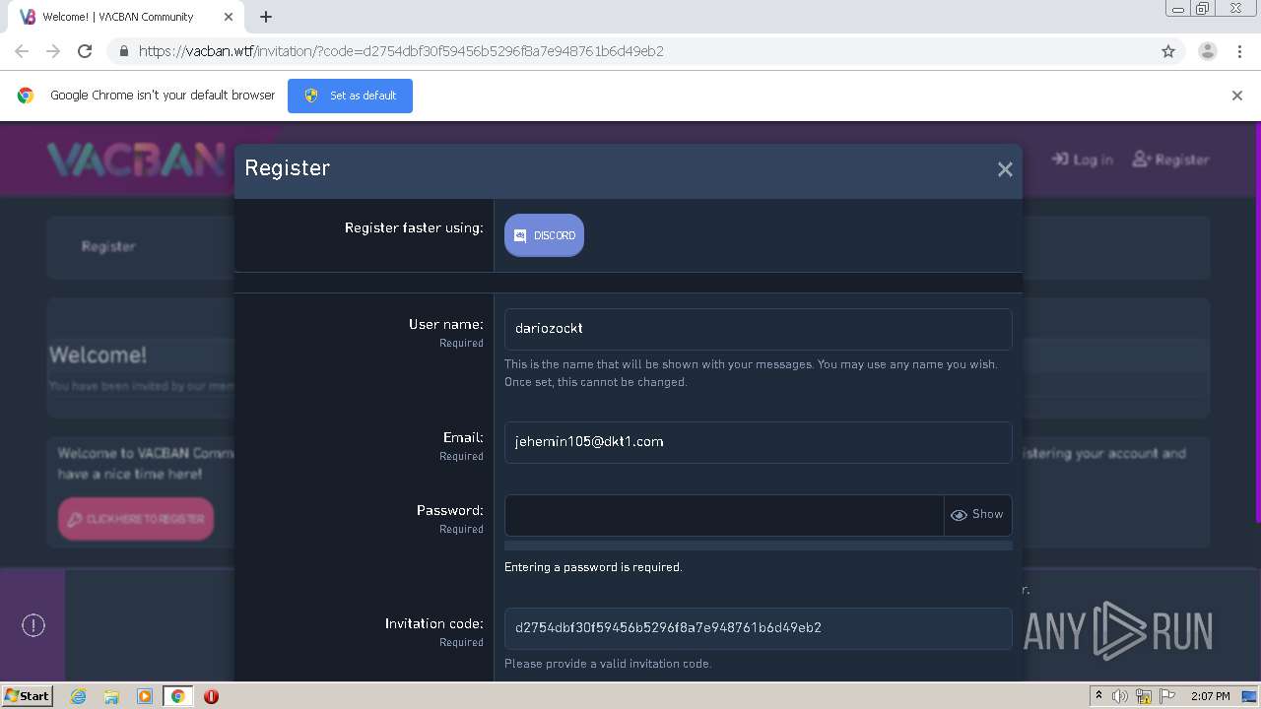The image size is (1261, 709).
Task: Click the address bar URL
Action: (x=401, y=51)
